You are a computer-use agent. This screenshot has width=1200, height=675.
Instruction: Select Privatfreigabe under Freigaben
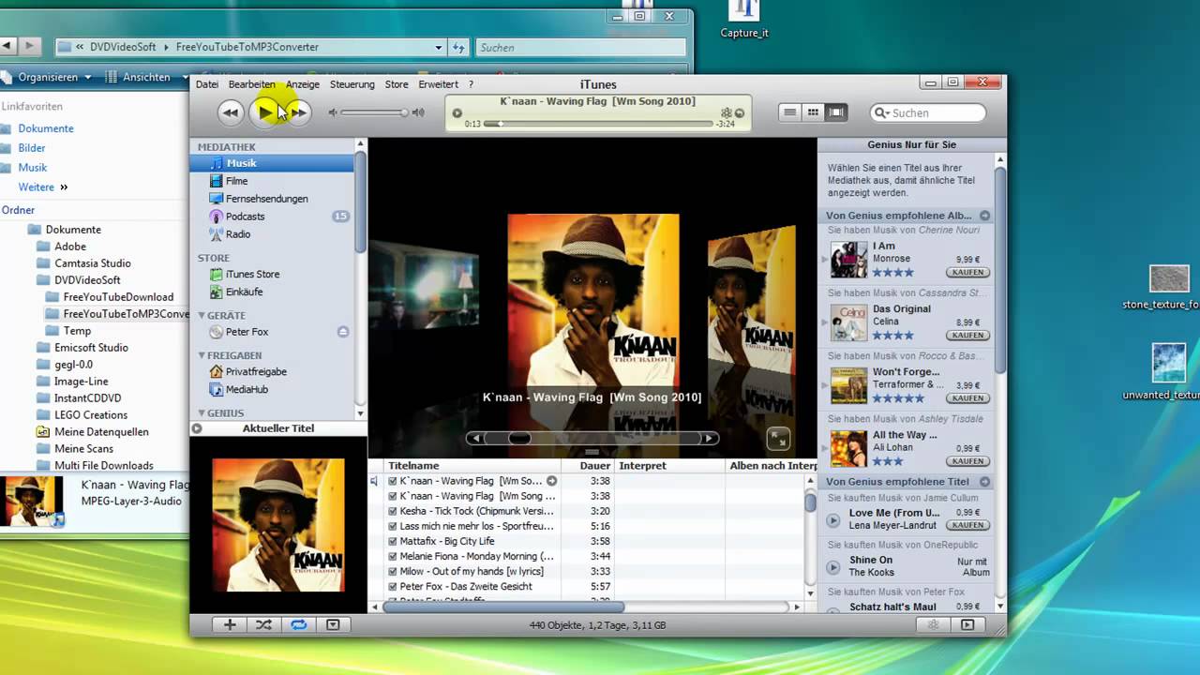coord(256,371)
